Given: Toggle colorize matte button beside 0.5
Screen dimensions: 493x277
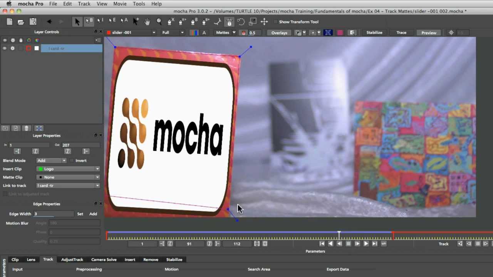Looking at the screenshot, I should coord(243,33).
